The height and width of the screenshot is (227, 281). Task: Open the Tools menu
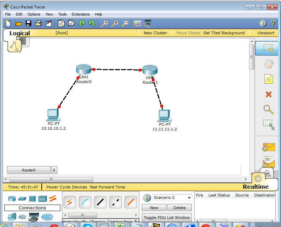pyautogui.click(x=62, y=14)
